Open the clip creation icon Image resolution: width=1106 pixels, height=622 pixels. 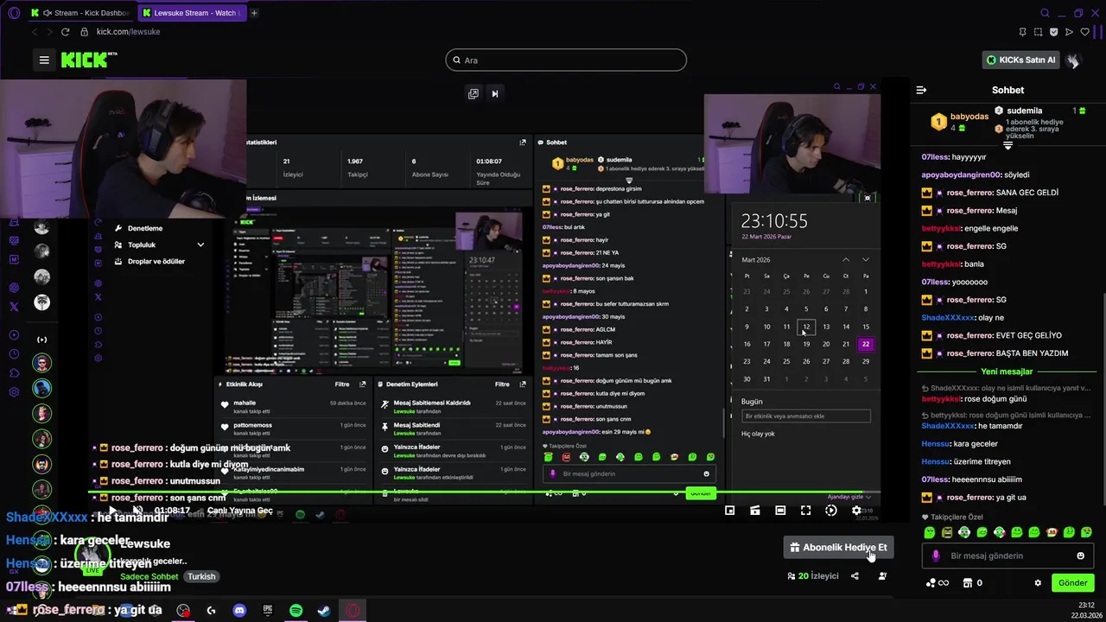(x=755, y=511)
